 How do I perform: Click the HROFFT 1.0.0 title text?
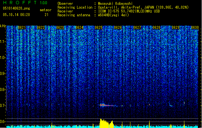coord(25,3)
